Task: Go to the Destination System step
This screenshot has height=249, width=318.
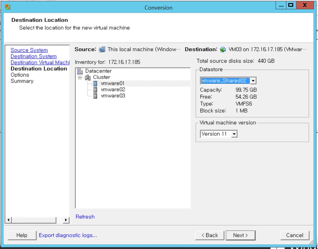Action: (34, 56)
